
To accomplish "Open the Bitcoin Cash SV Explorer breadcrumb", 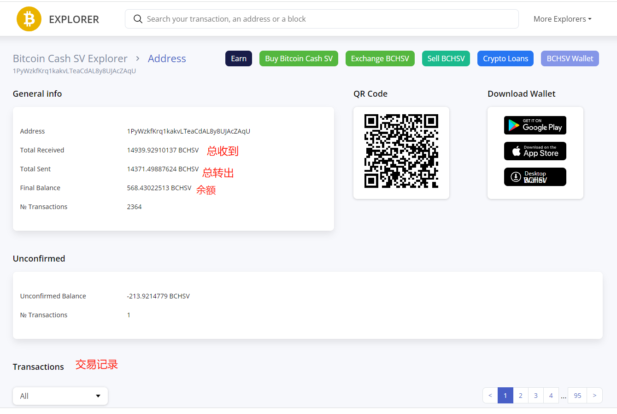I will coord(70,58).
